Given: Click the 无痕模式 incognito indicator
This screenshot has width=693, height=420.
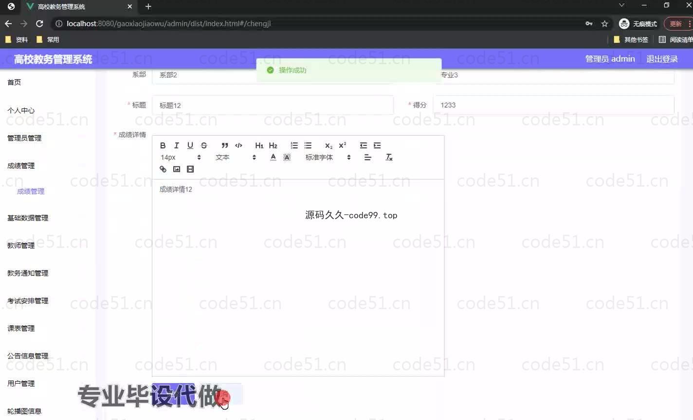Looking at the screenshot, I should click(638, 23).
